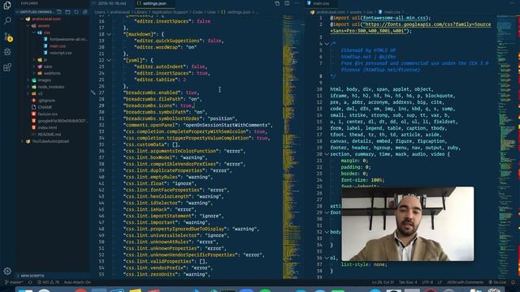Click the minimap of the main.css editor
Image resolution: width=520 pixels, height=292 pixels.
pyautogui.click(x=506, y=148)
